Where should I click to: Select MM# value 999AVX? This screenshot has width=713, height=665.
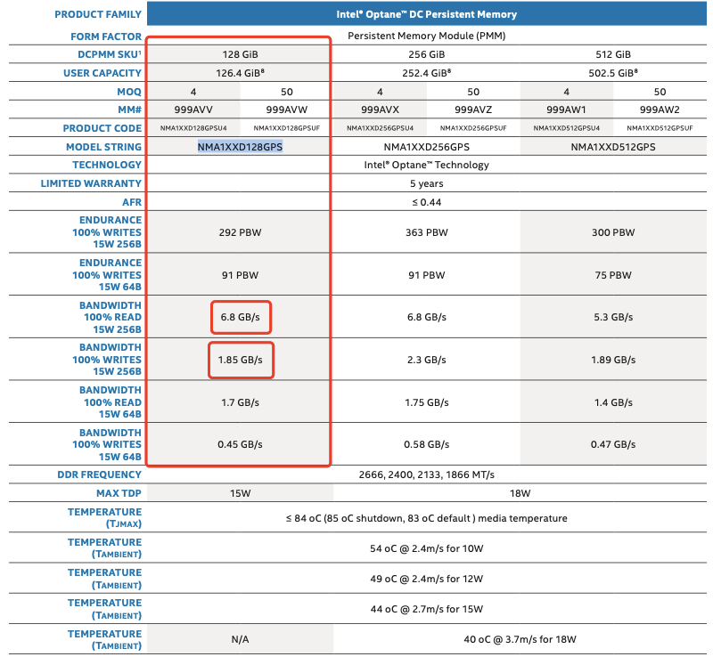380,109
